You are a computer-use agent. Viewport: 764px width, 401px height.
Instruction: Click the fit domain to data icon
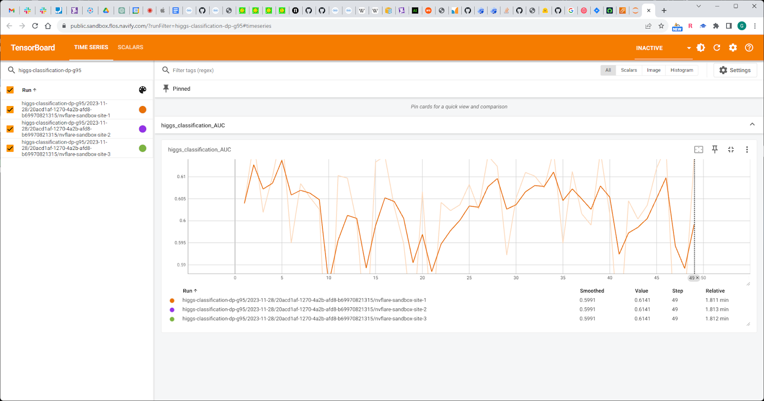pos(699,149)
